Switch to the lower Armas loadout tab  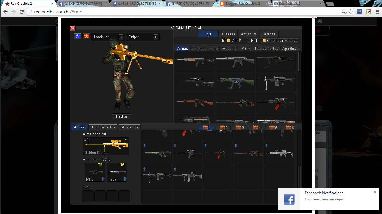click(79, 127)
